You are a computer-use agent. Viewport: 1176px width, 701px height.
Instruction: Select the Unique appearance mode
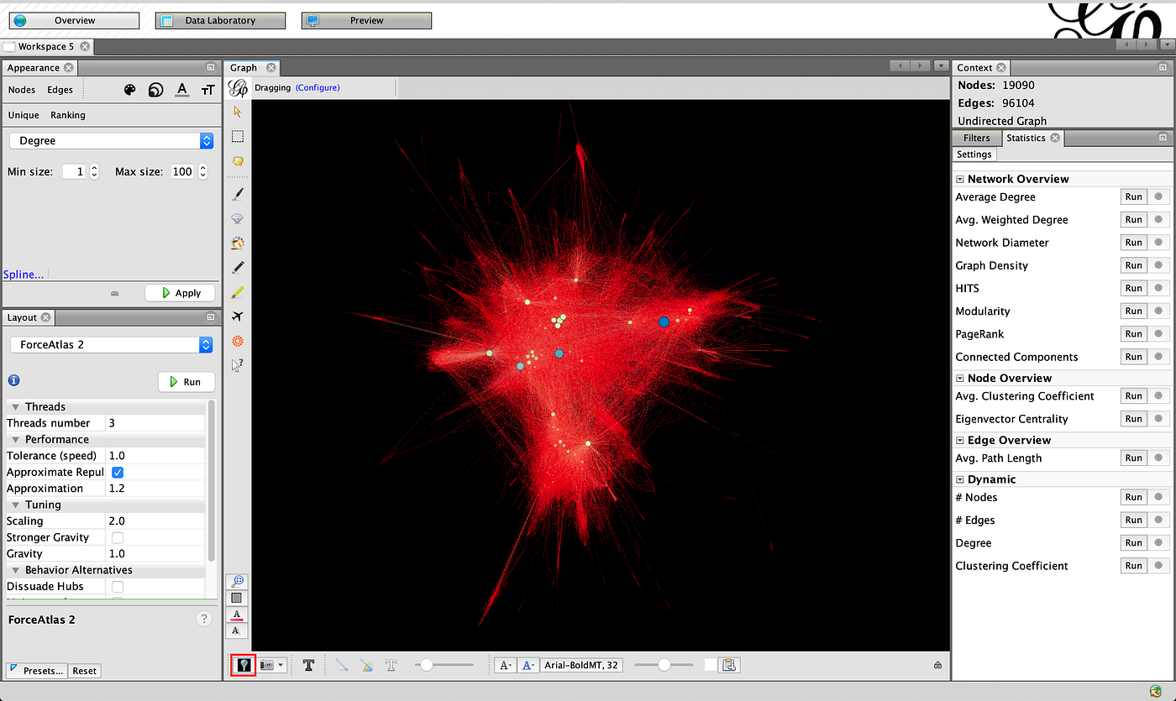(24, 115)
